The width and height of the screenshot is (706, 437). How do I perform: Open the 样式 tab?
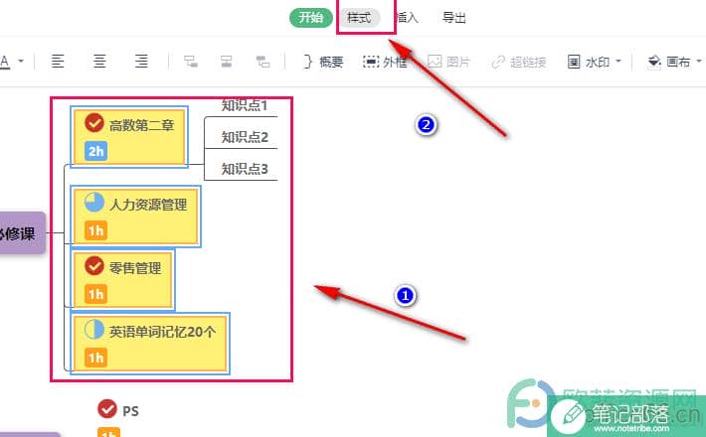[x=359, y=18]
